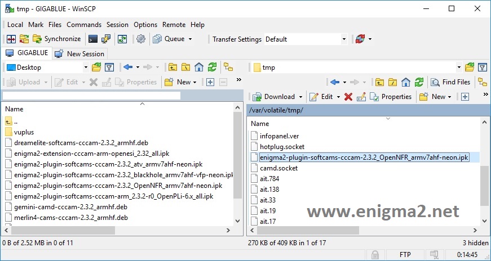Show more remote toolbar commands chevron
The width and height of the screenshot is (491, 261).
coord(486,94)
